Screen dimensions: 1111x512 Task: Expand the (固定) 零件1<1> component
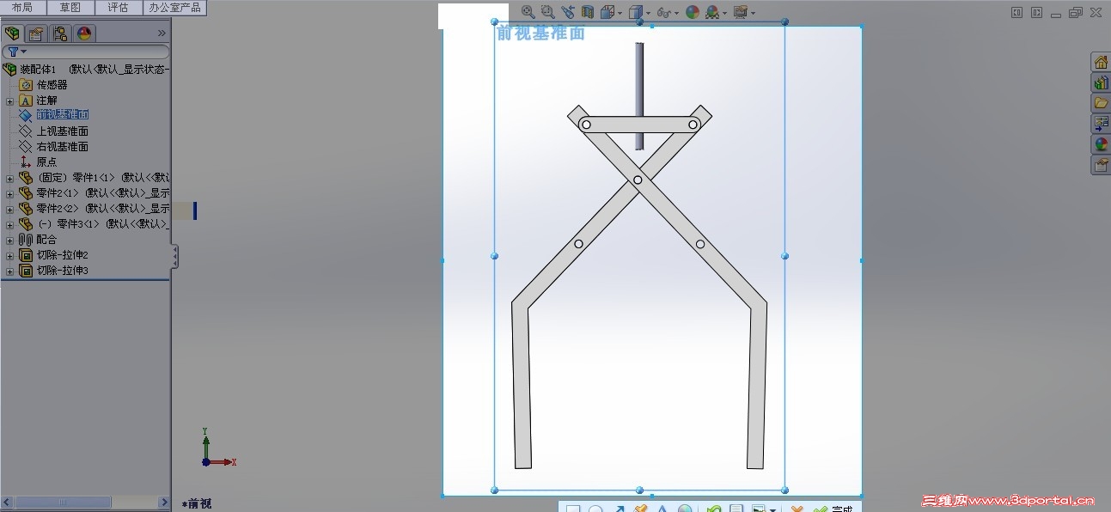click(10, 178)
